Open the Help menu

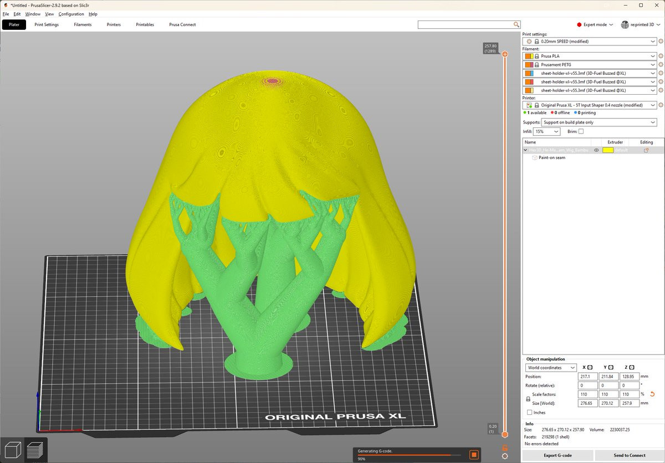coord(93,14)
